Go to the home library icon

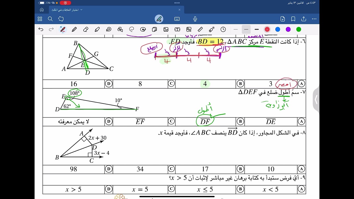click(42, 10)
